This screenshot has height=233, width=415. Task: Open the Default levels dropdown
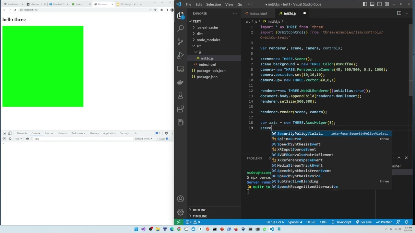144,139
